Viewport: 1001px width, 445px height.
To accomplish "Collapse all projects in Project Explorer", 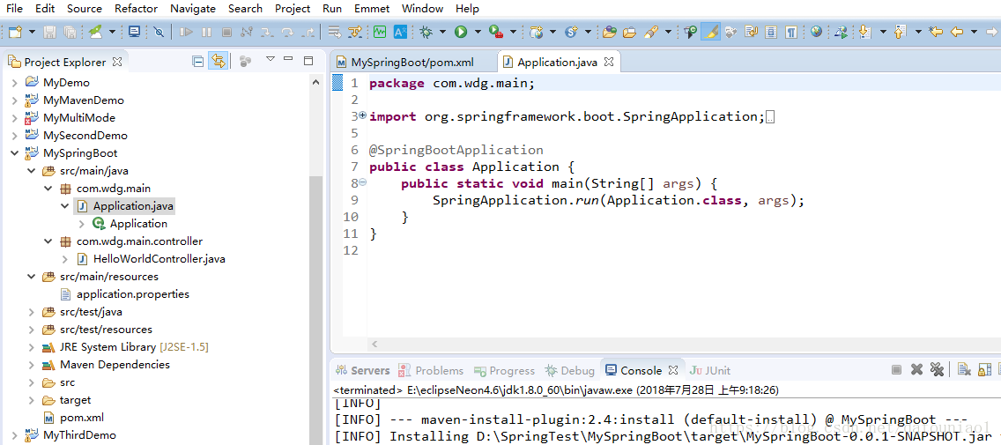I will point(198,61).
